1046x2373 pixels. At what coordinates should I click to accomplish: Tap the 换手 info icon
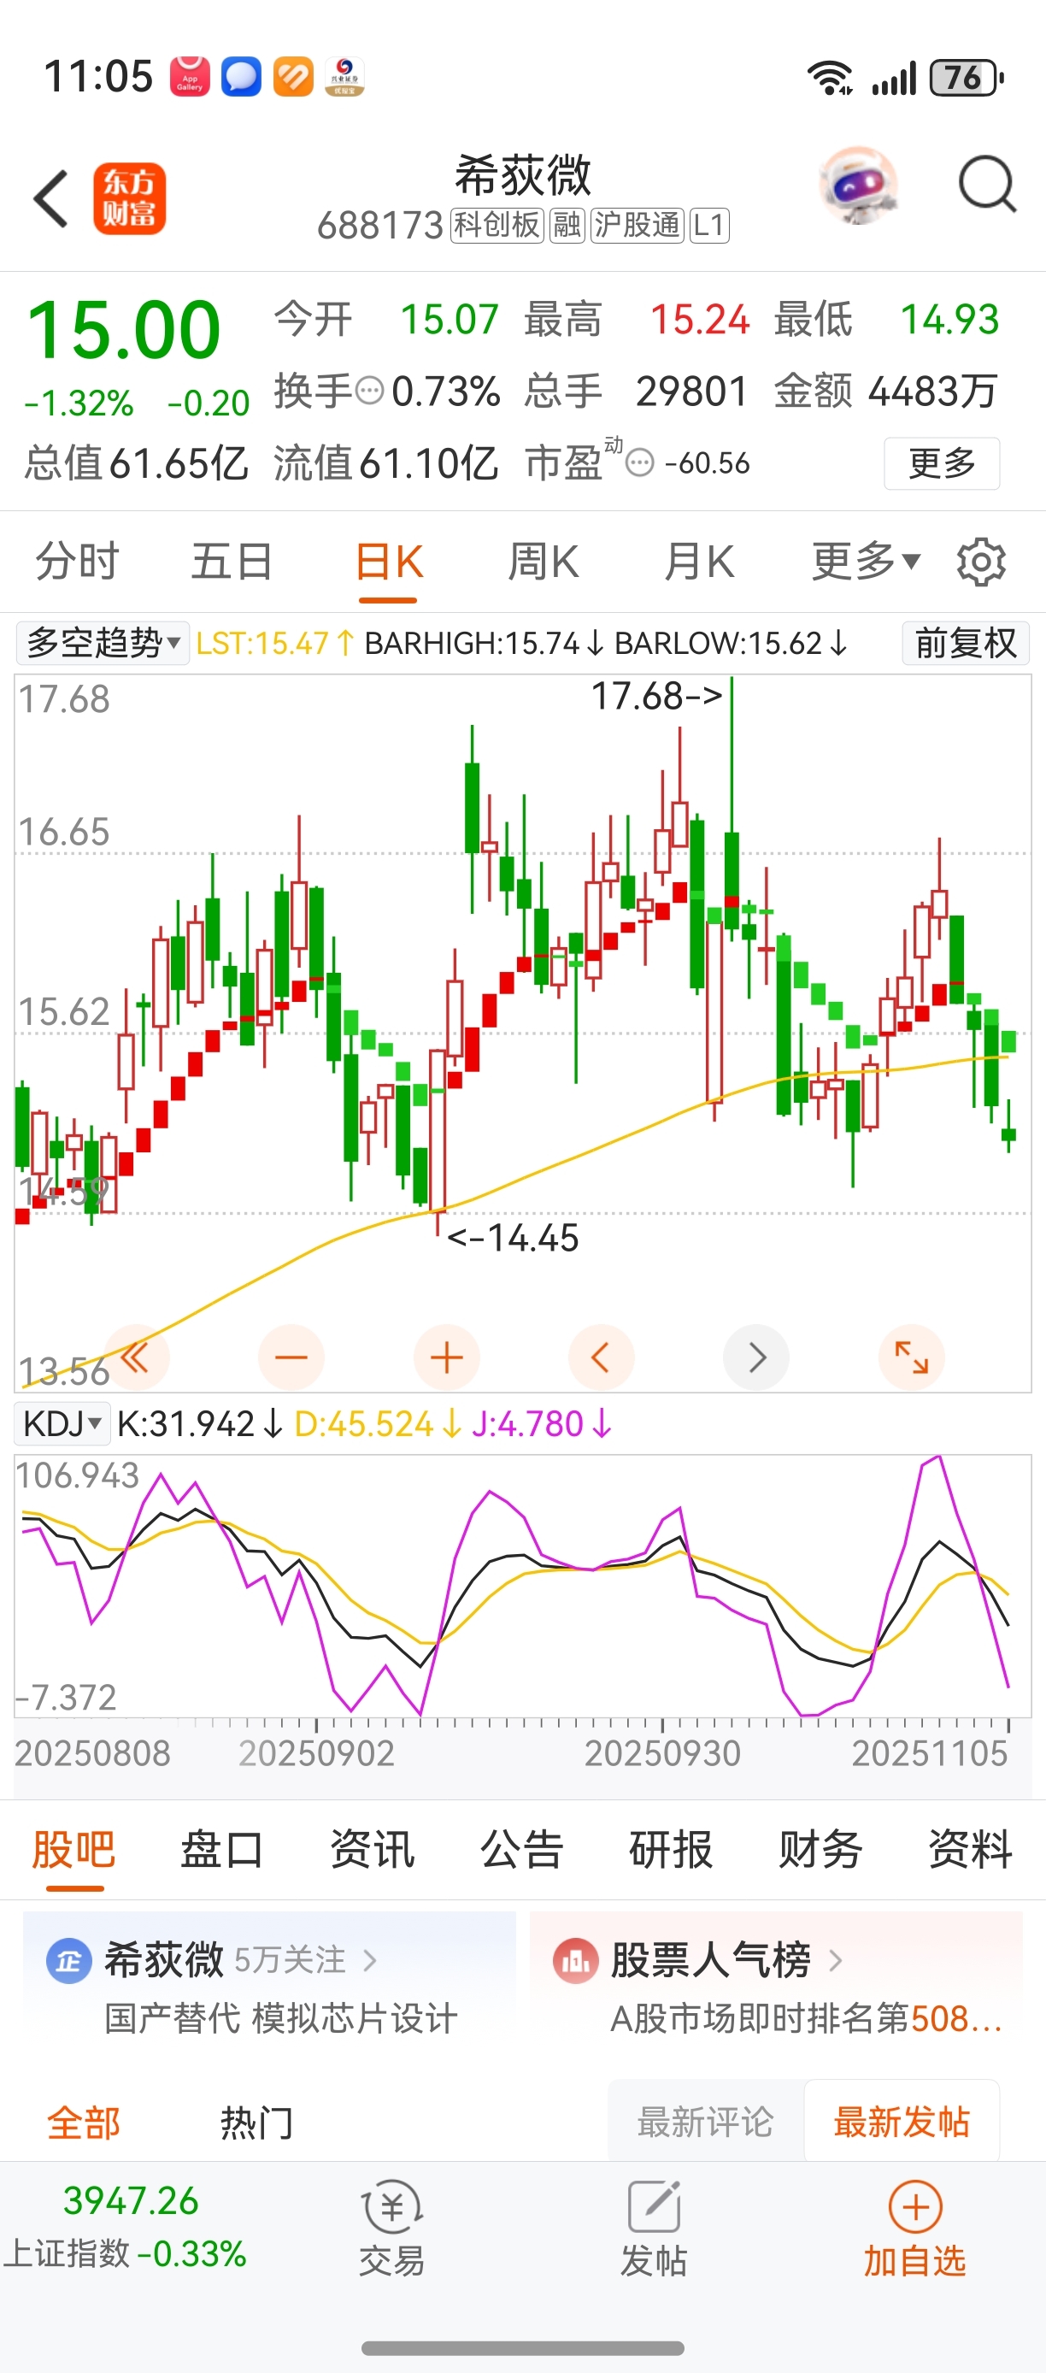click(x=369, y=391)
